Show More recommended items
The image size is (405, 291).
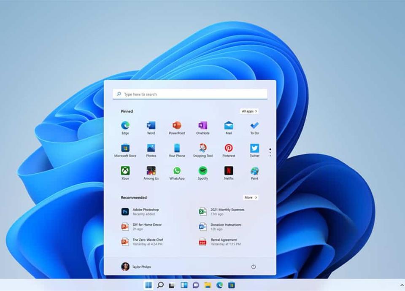coord(250,197)
